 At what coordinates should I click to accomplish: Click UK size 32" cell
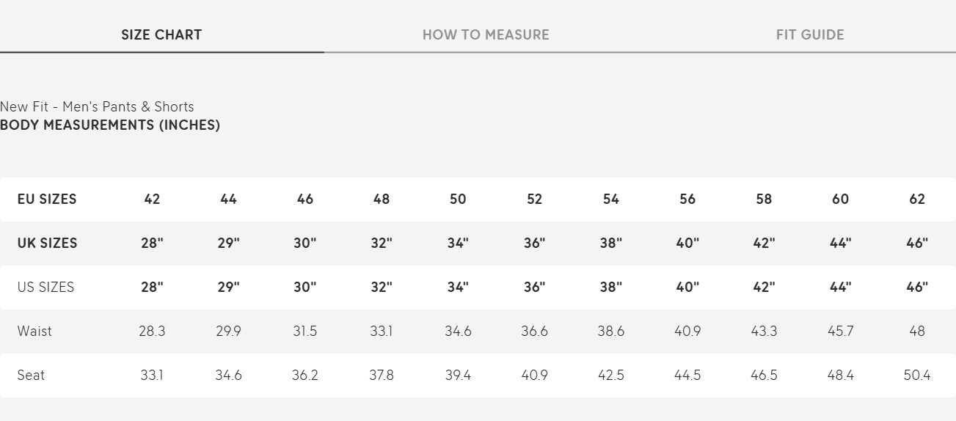(382, 243)
